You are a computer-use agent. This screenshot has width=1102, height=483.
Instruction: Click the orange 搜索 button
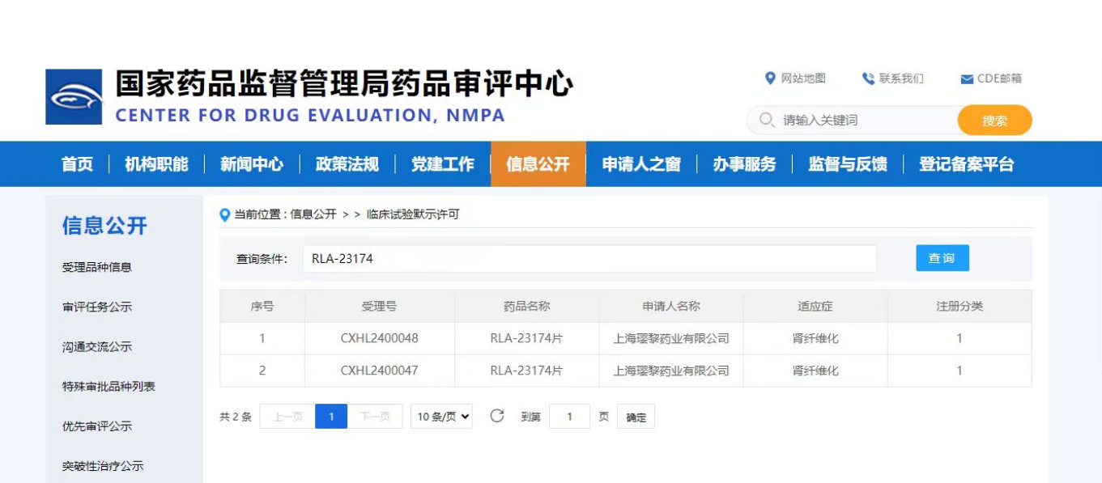[995, 121]
